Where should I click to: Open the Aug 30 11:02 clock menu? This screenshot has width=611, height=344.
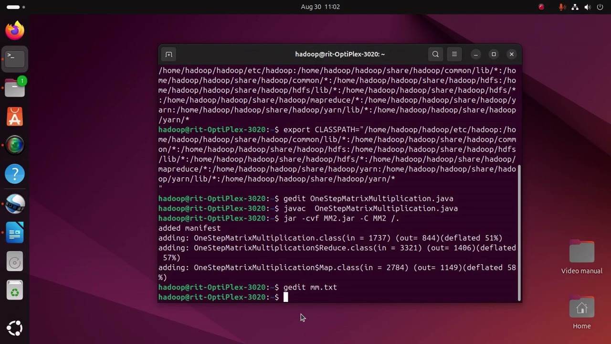[320, 7]
